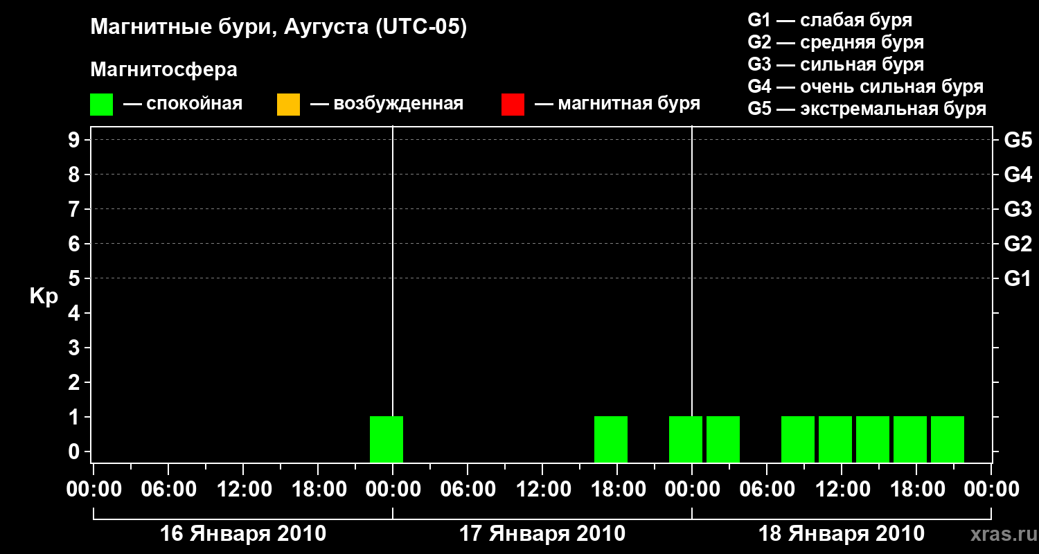
Task: Click the green bar before 12:00 on 18 January
Action: coord(798,439)
